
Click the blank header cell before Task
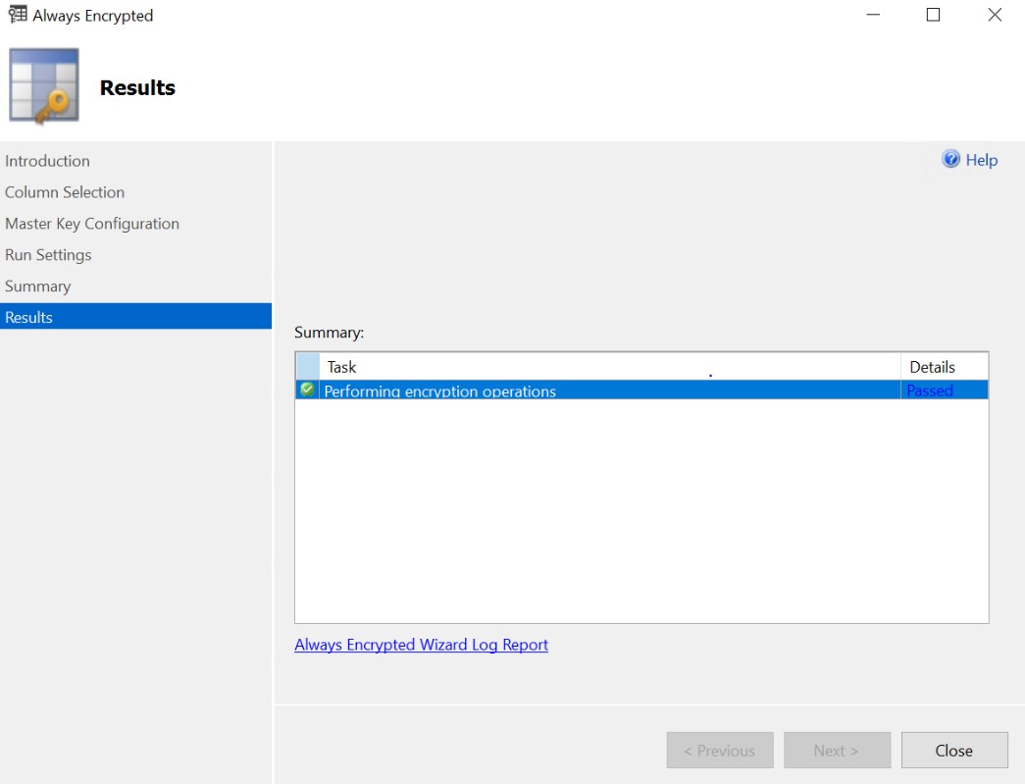pyautogui.click(x=307, y=367)
